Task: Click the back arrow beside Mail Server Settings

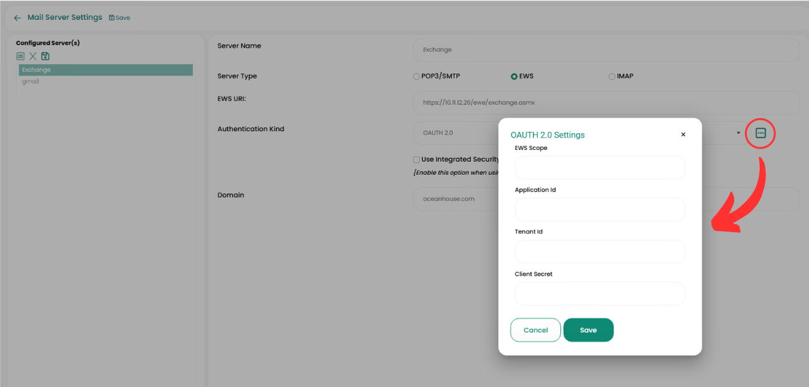Action: (x=17, y=18)
